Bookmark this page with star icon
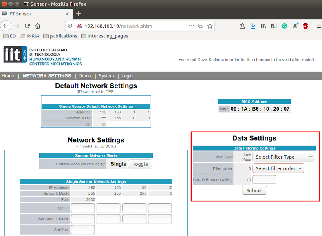Viewport: 322px width, 236px height. [210, 26]
